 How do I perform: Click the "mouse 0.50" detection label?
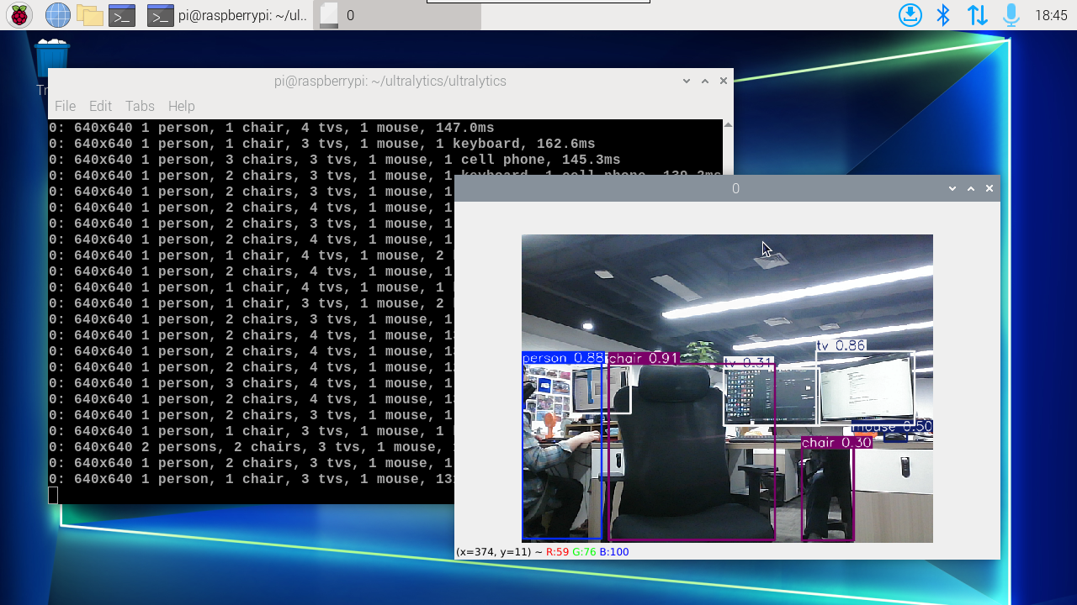pos(892,427)
